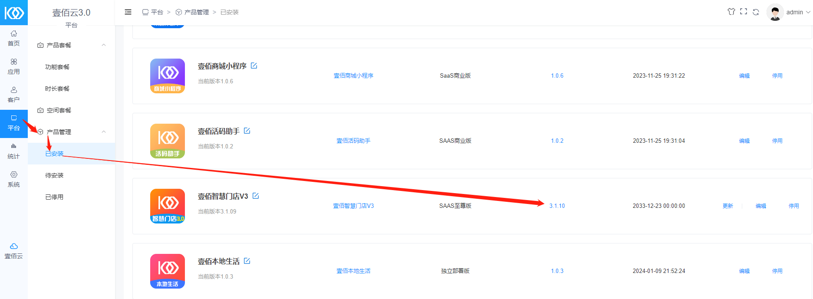Click the 活码助手 app thumbnail
Screen dimensions: 813x299
[168, 141]
